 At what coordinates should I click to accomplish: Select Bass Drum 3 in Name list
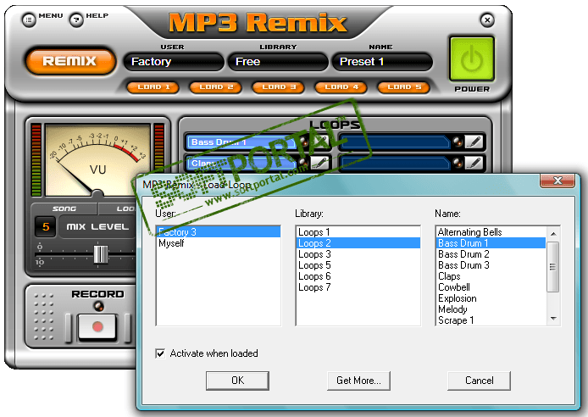coord(491,265)
